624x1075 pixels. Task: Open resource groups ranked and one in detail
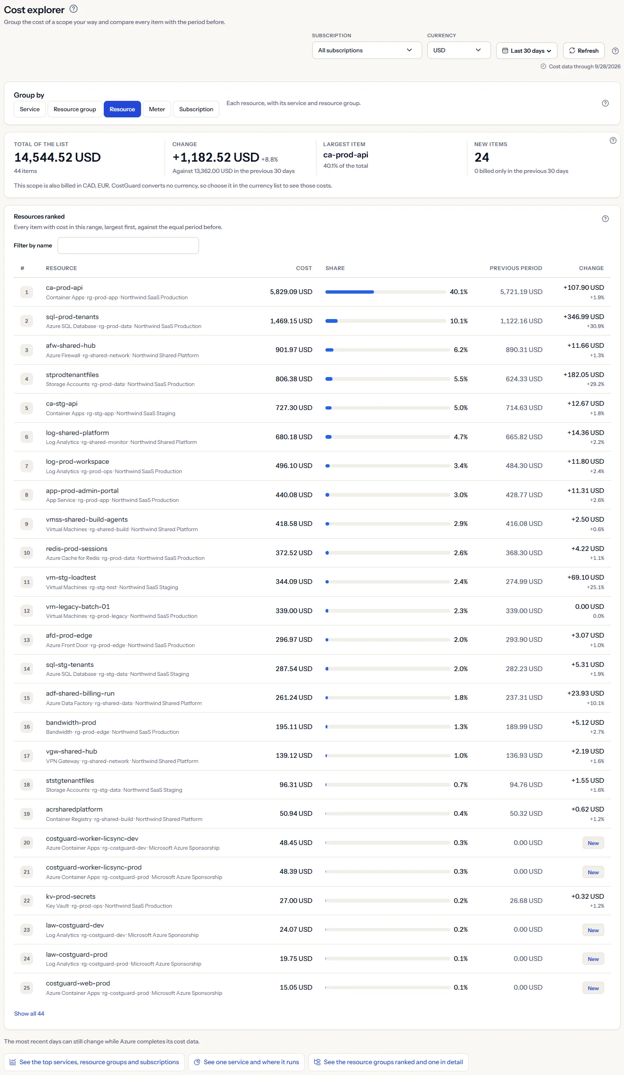point(389,1062)
